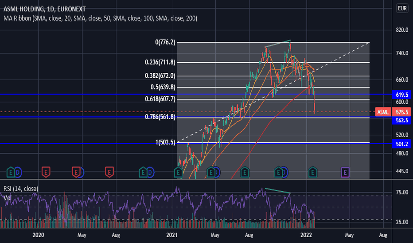
Task: Click the 740.0 value on price axis
Action: click(x=402, y=53)
